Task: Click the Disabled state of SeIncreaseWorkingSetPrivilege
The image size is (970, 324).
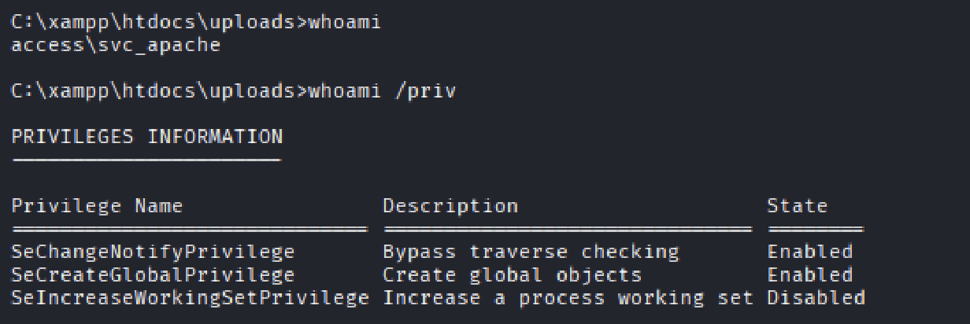Action: coord(816,298)
